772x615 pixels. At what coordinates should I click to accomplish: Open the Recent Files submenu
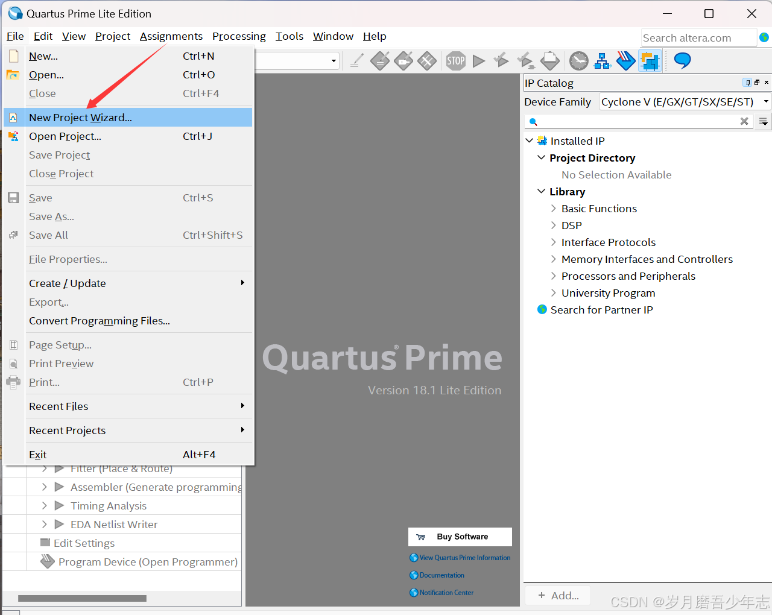[x=128, y=406]
